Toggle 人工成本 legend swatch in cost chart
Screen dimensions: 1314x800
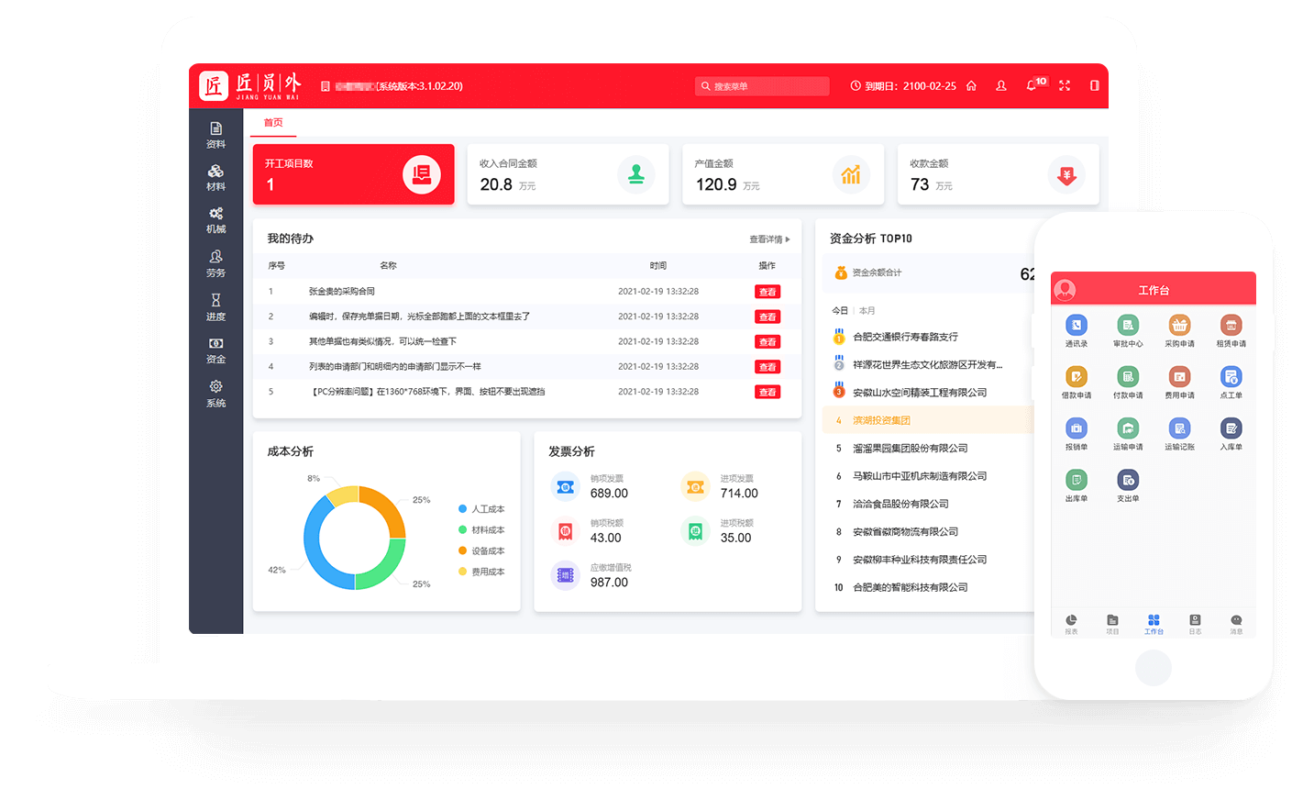tap(463, 509)
